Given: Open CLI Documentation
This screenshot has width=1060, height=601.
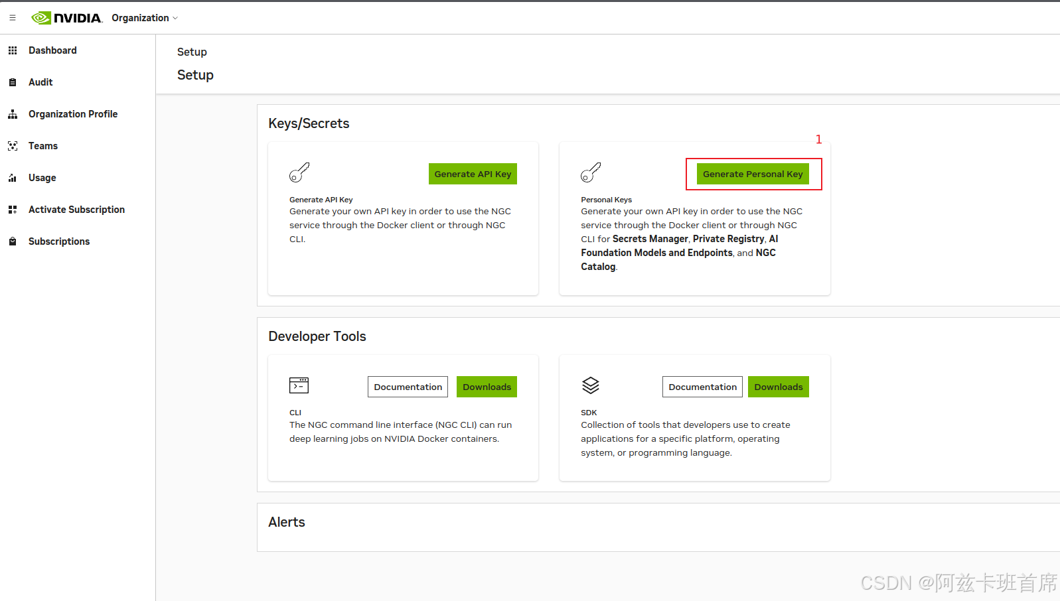Looking at the screenshot, I should 408,387.
